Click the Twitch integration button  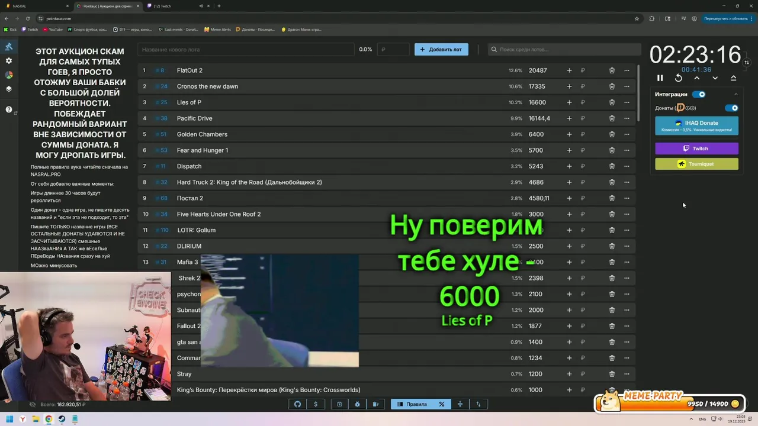(696, 149)
